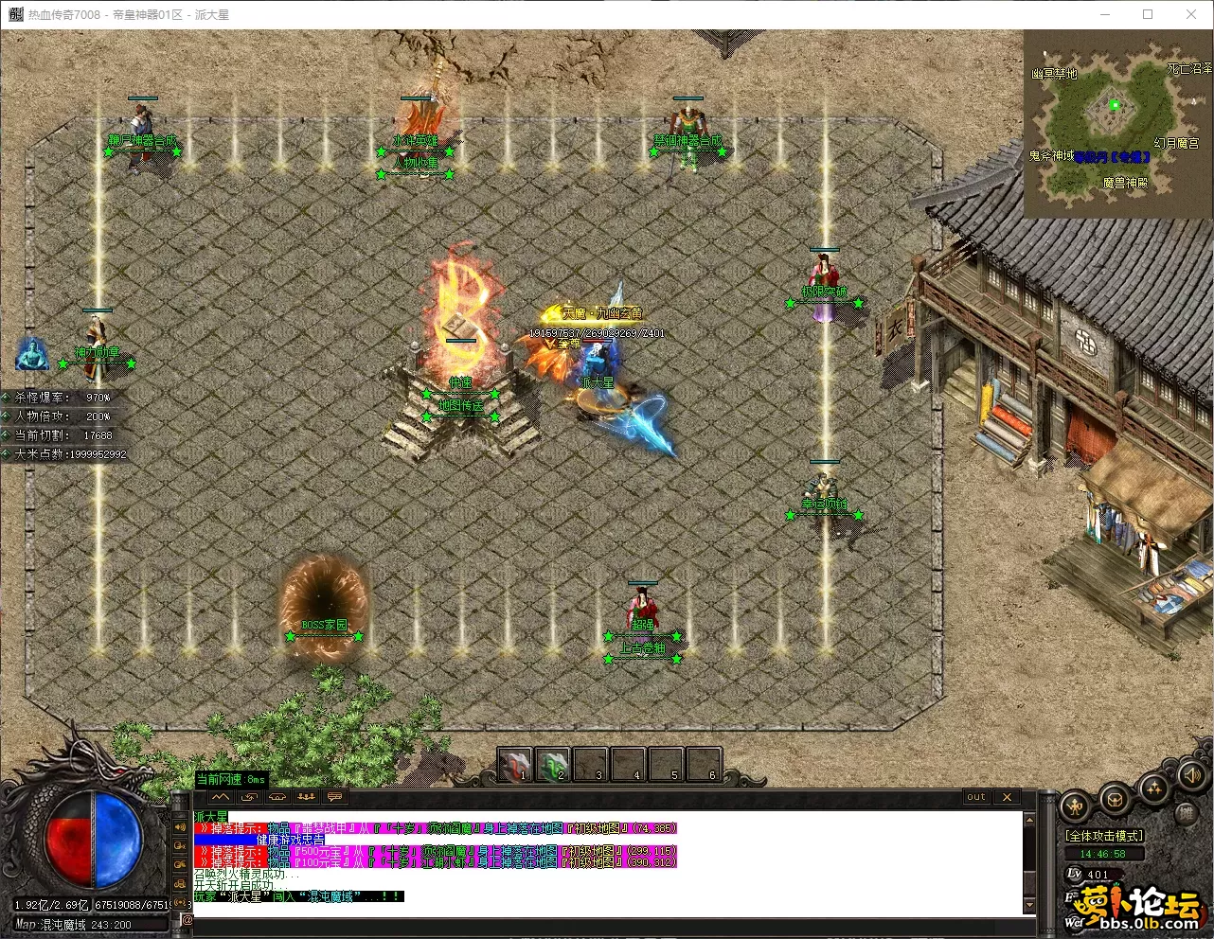Open the group members chat toolbar icon
Screen dimensions: 1214x939
(306, 797)
